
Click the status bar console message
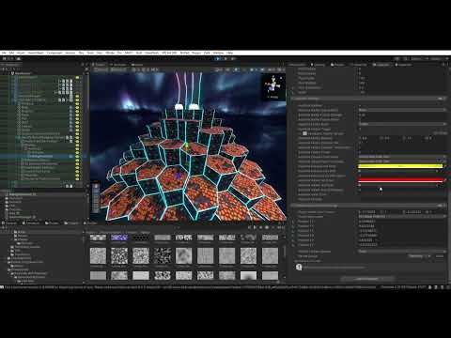pyautogui.click(x=188, y=286)
